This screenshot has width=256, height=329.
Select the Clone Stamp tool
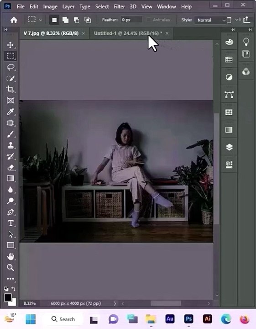[10, 145]
